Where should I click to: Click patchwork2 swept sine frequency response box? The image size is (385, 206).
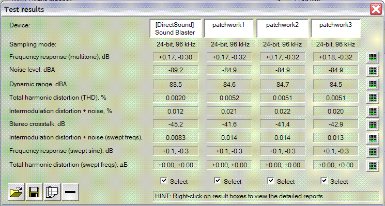pyautogui.click(x=282, y=151)
